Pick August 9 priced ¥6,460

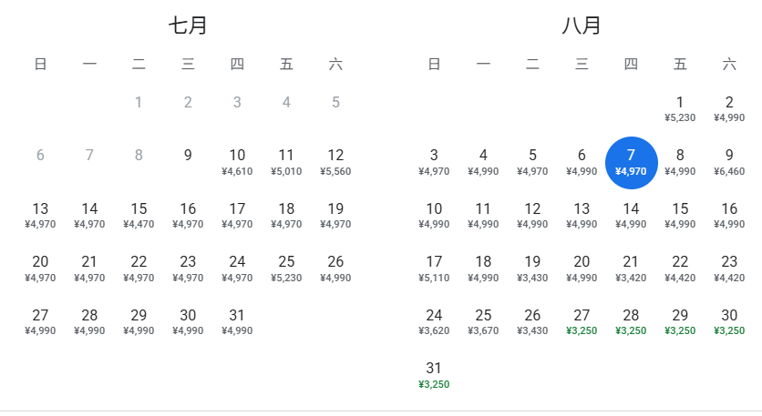[x=729, y=160]
